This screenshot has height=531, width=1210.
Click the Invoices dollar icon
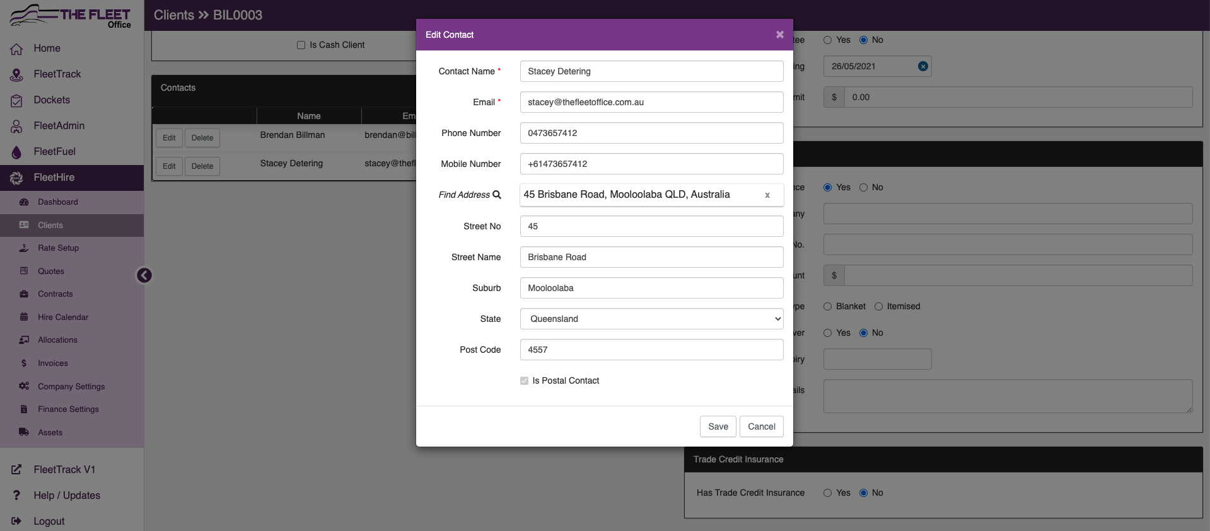click(x=24, y=363)
